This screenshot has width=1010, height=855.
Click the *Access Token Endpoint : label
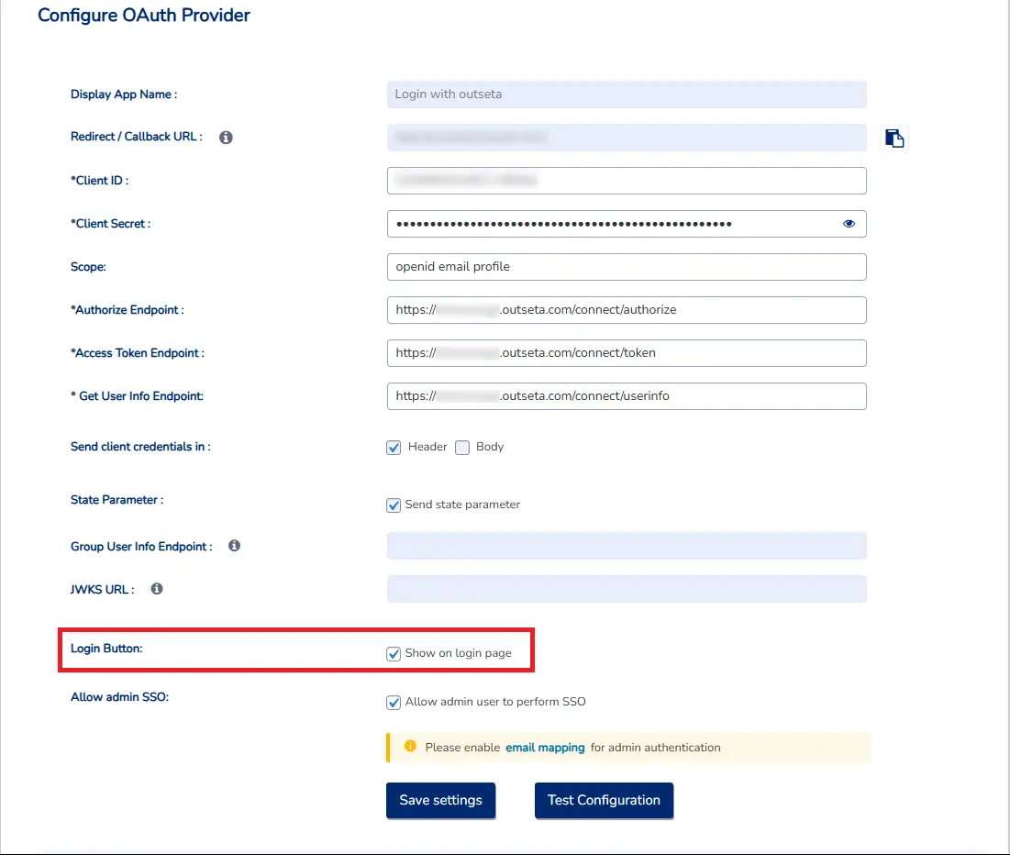click(x=138, y=353)
